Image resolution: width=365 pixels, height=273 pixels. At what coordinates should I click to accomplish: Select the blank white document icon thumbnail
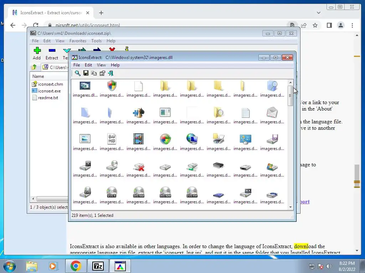[138, 86]
